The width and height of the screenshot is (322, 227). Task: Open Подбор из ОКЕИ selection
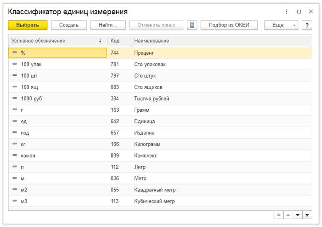click(229, 25)
